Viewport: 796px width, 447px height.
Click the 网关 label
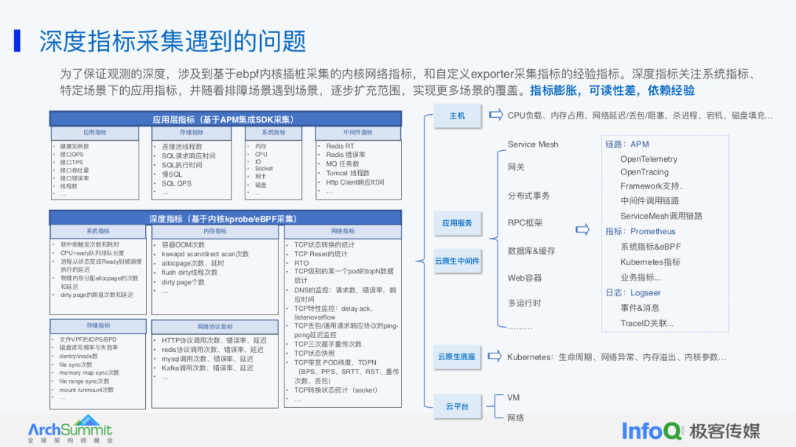[x=516, y=167]
